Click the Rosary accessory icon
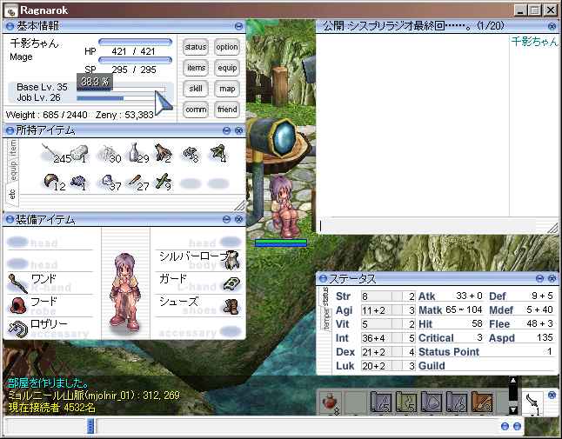The height and width of the screenshot is (439, 562). click(17, 329)
